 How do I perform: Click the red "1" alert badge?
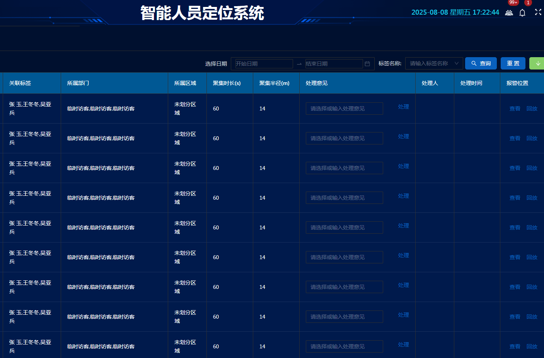pyautogui.click(x=528, y=2)
